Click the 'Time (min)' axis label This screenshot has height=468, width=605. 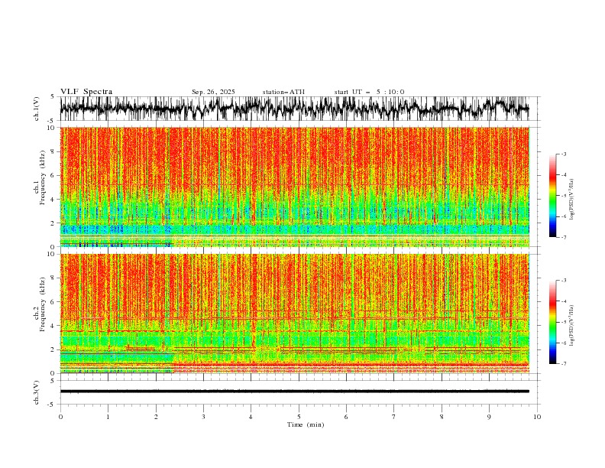306,424
